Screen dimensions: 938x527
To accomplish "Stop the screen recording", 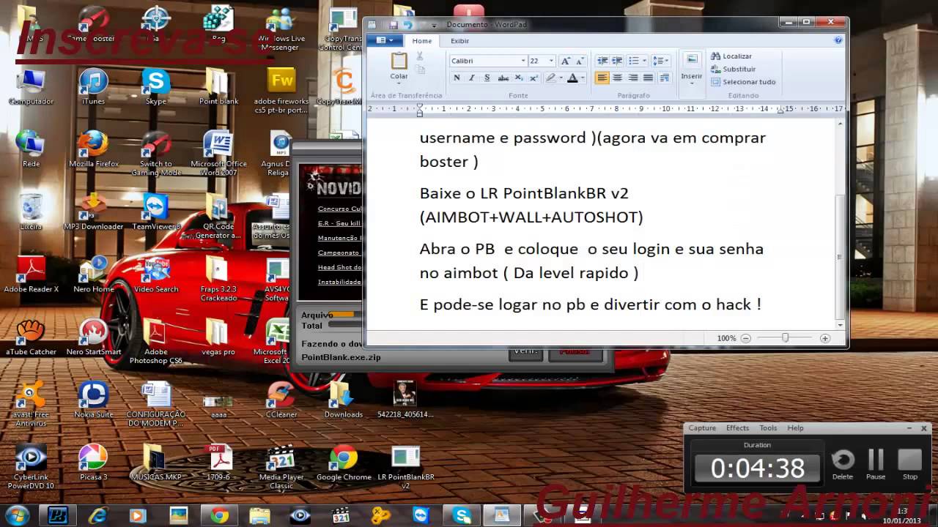I will click(x=909, y=463).
